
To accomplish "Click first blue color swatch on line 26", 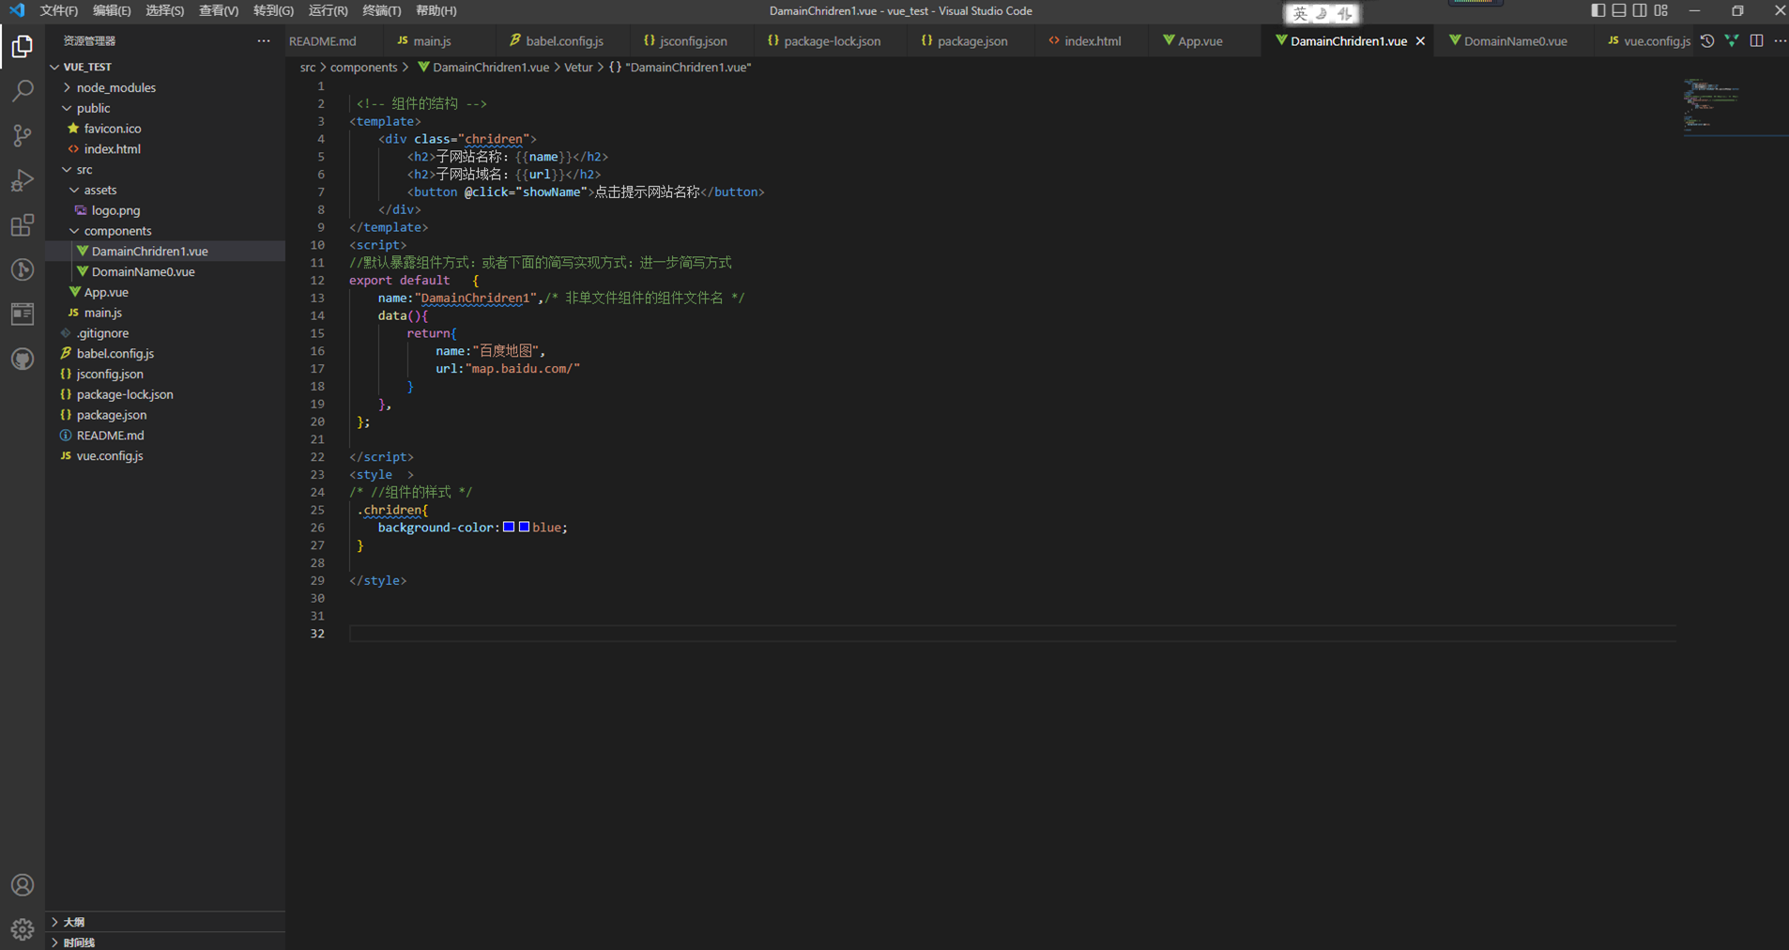I will click(509, 528).
